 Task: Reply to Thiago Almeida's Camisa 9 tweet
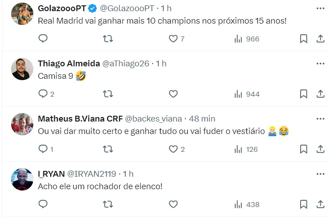point(43,94)
